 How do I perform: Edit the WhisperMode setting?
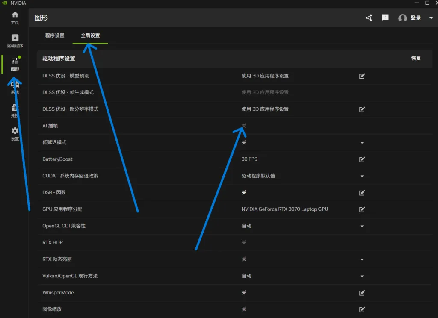[x=362, y=293]
